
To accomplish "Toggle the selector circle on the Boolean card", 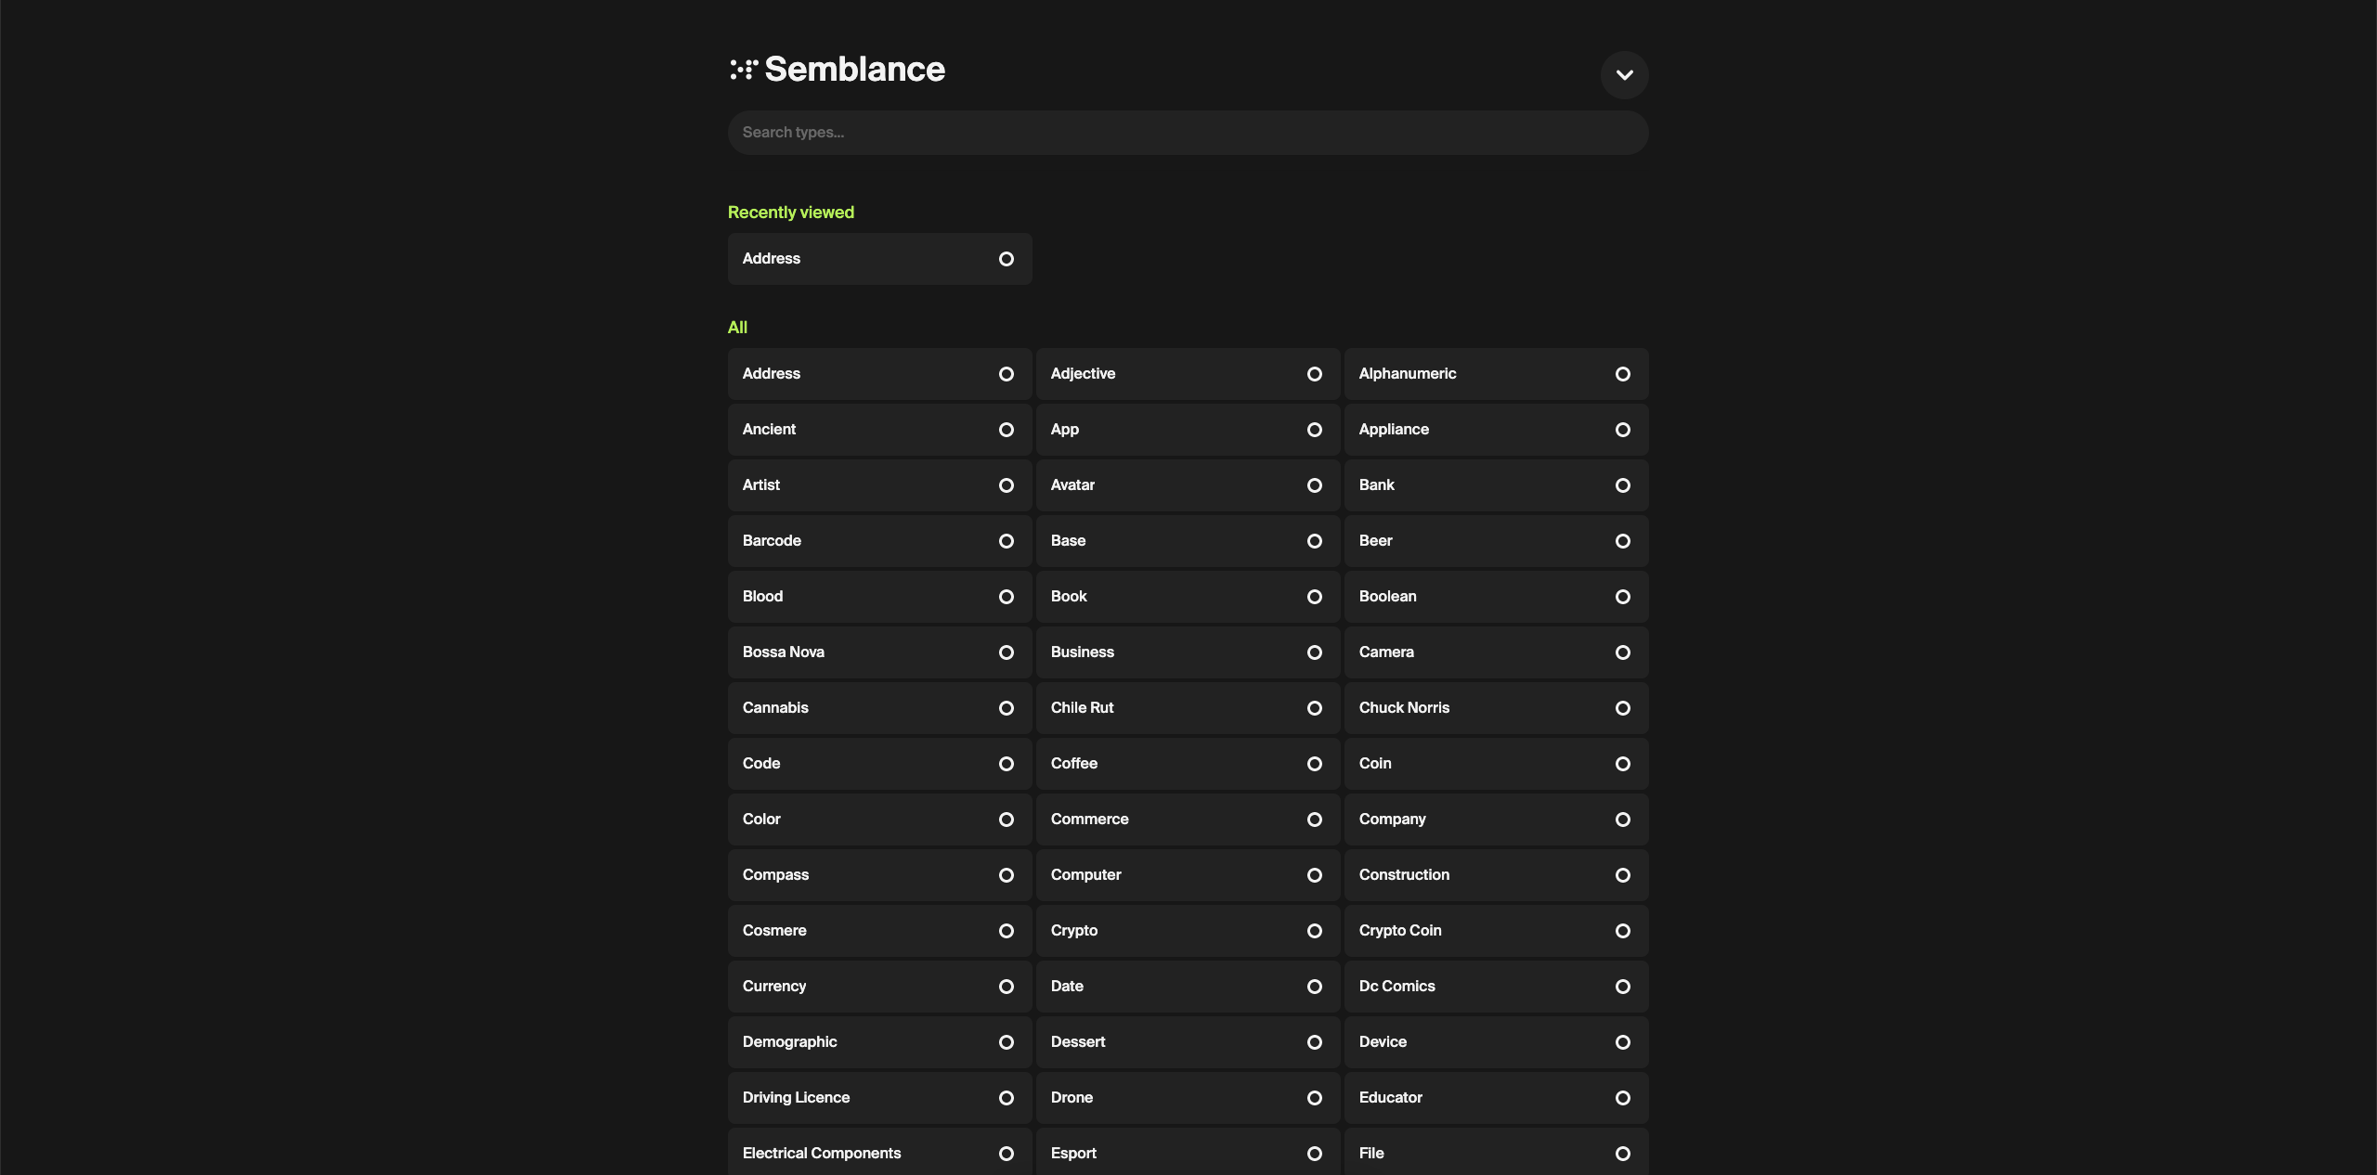I will 1623,597.
